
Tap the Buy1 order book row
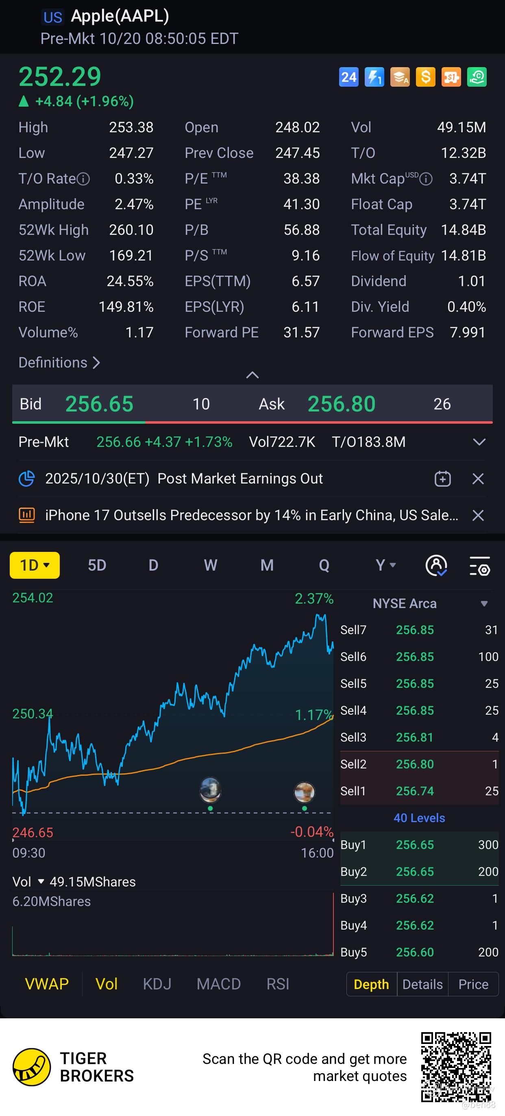pos(419,845)
